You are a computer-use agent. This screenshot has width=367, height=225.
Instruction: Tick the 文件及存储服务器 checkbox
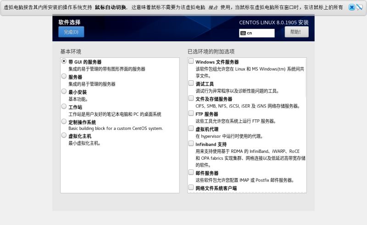[x=191, y=98]
